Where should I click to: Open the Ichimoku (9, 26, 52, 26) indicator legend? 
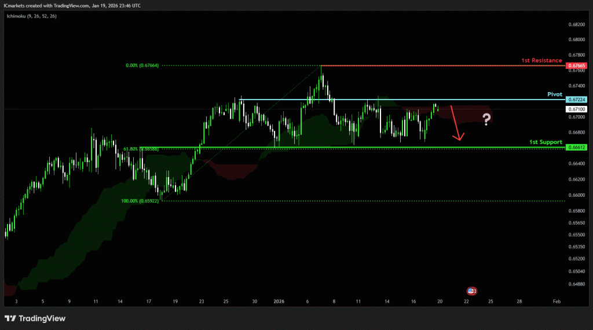point(32,16)
